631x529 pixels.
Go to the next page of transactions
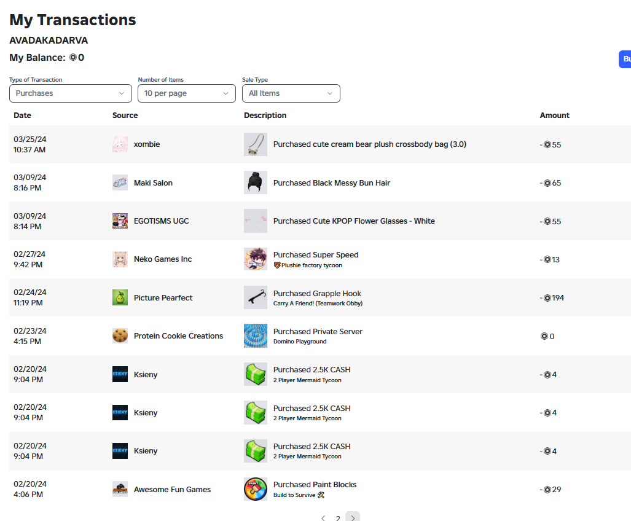[x=353, y=518]
